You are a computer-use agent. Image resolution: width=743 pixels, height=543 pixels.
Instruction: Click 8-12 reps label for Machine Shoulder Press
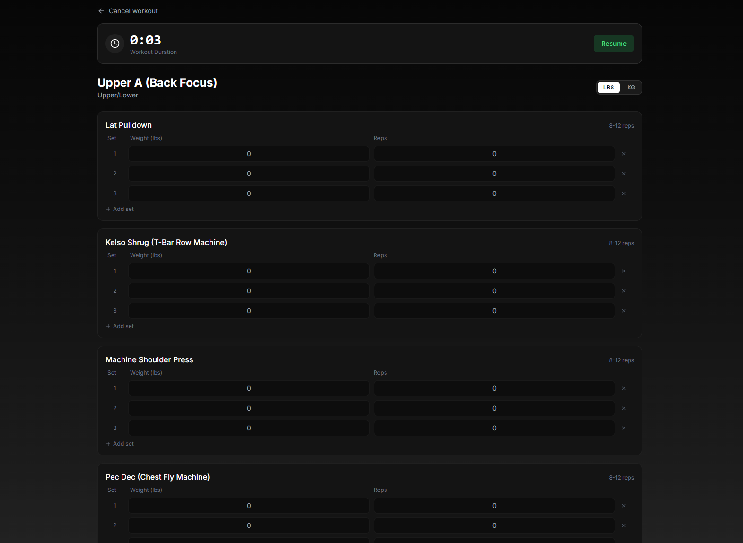(x=621, y=360)
